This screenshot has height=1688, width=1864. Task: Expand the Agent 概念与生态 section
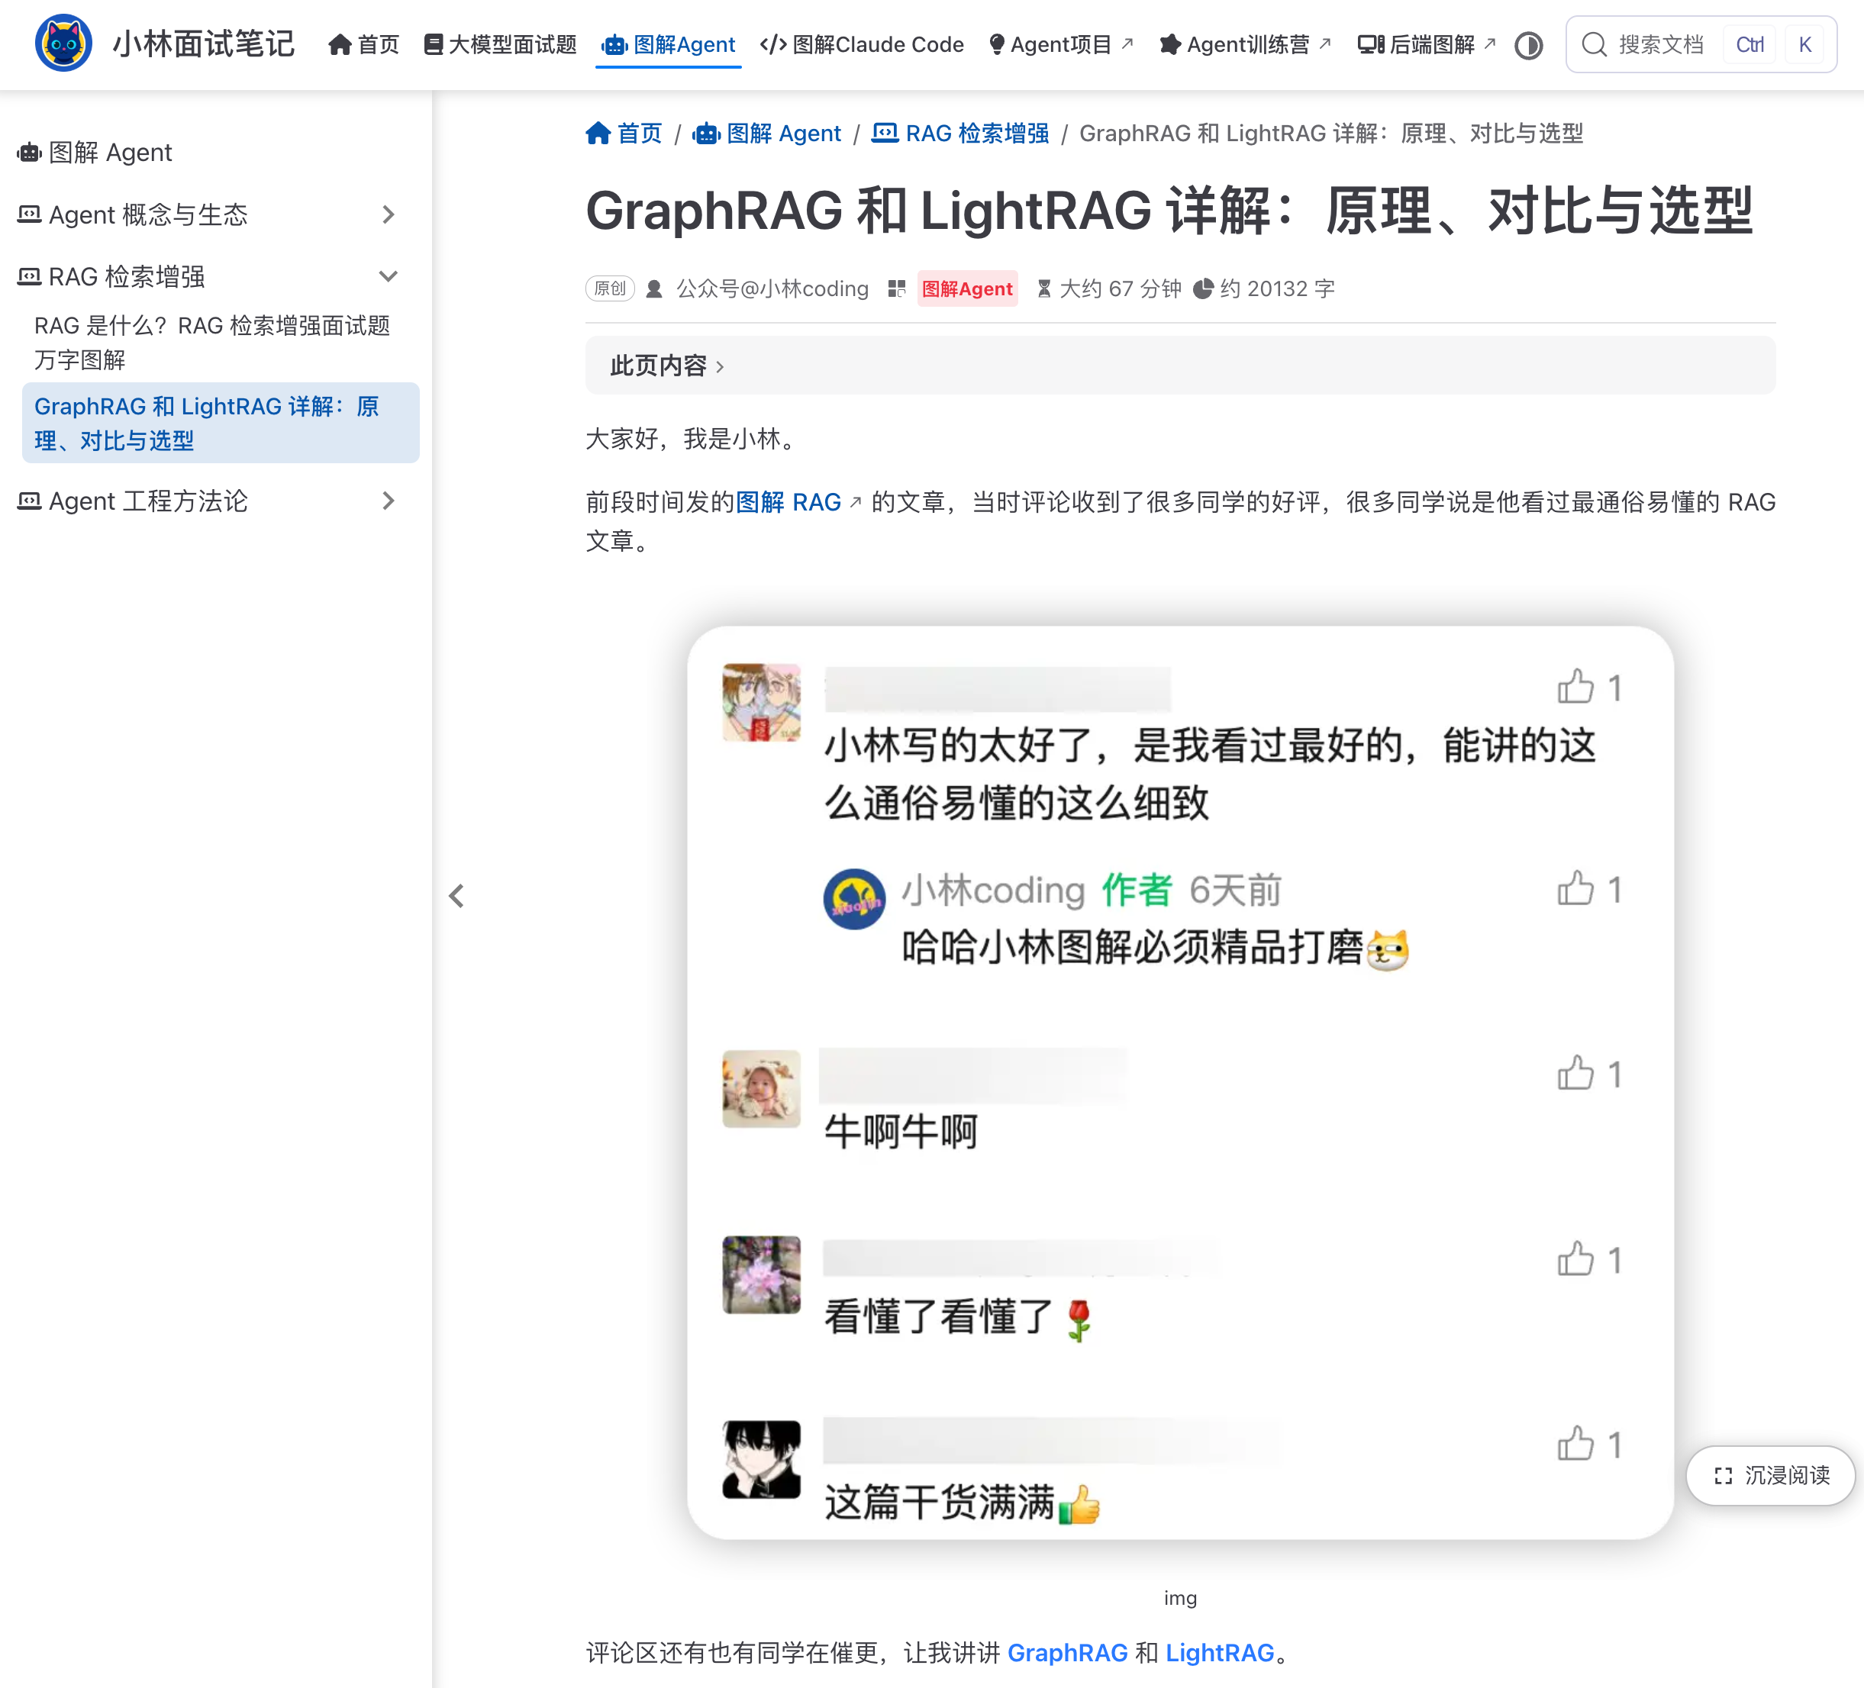click(208, 214)
